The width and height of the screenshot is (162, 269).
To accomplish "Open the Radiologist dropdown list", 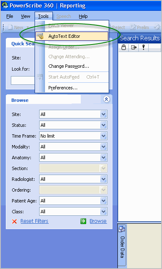I will tap(103, 179).
